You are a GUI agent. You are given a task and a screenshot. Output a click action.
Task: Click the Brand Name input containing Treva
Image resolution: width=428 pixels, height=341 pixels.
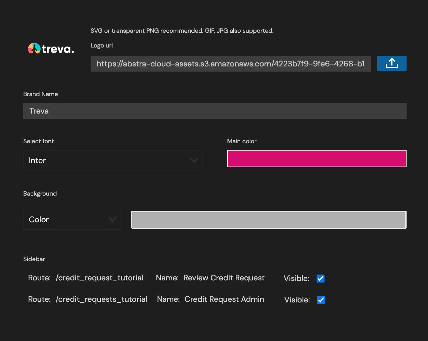(x=215, y=111)
